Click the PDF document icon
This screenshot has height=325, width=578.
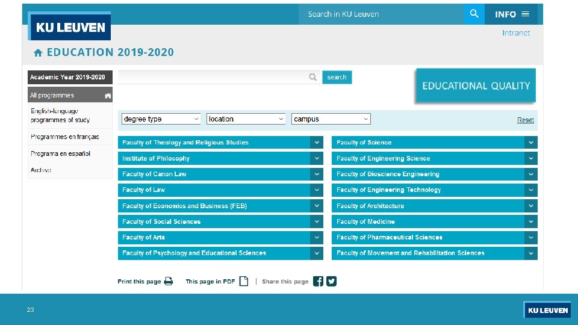244,281
